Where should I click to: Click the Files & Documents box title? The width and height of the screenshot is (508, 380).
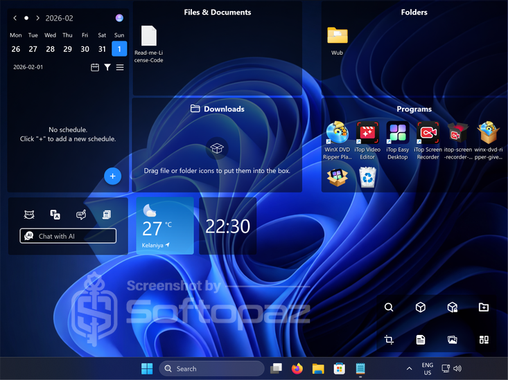tap(218, 12)
